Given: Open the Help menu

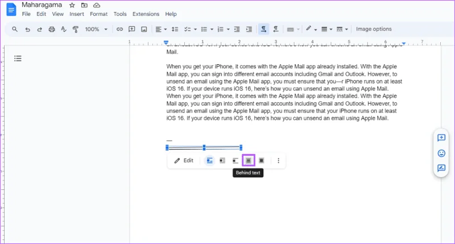Looking at the screenshot, I should pos(171,14).
